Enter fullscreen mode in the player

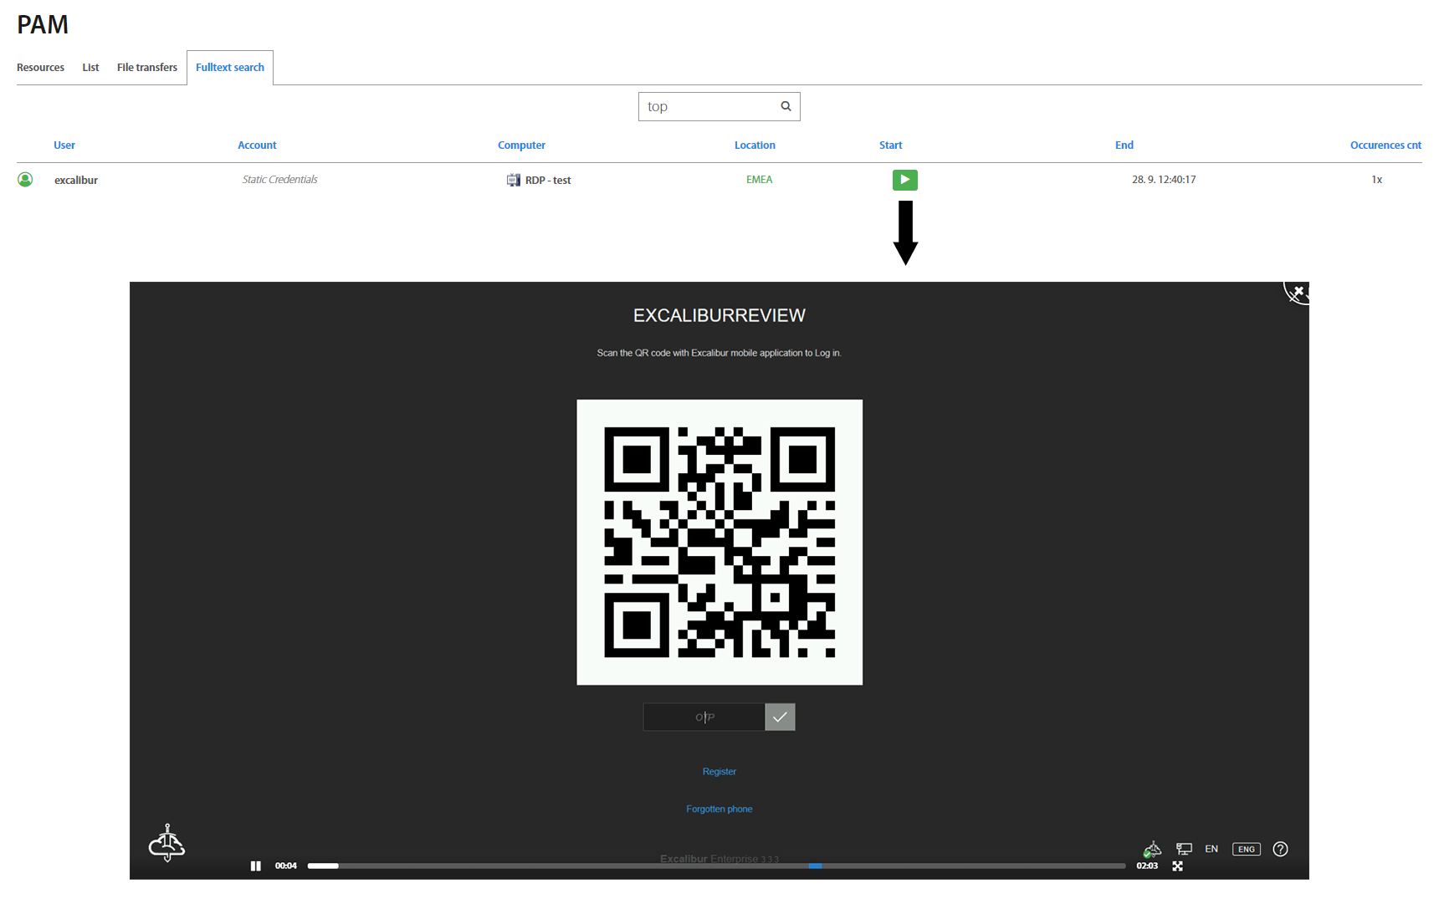pyautogui.click(x=1177, y=866)
